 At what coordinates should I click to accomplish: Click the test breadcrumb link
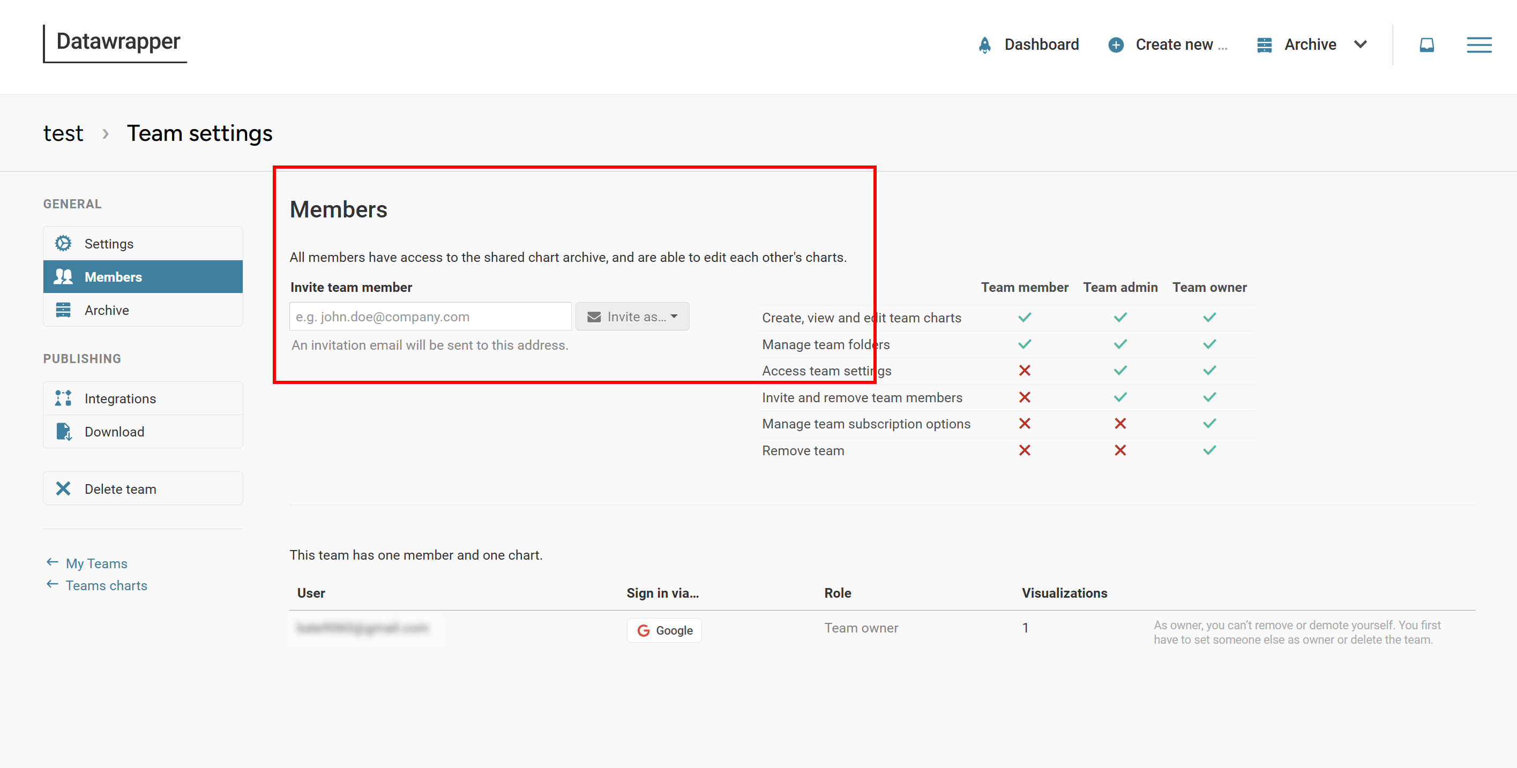pyautogui.click(x=63, y=133)
